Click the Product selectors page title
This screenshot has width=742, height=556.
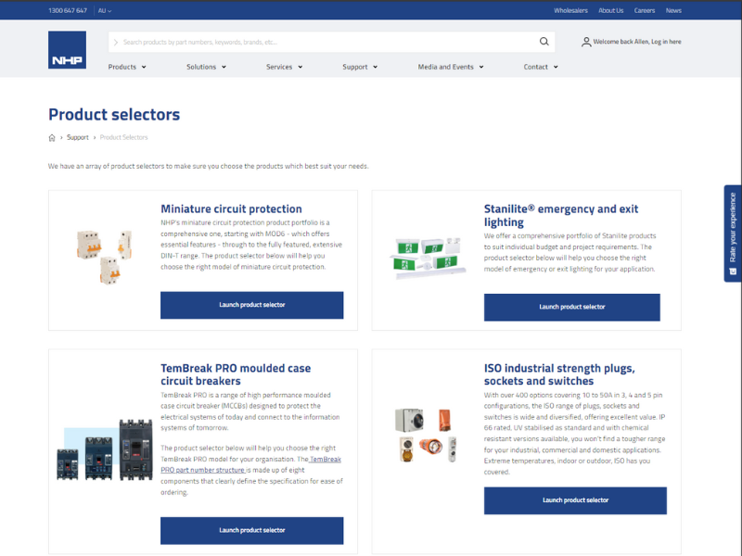click(x=114, y=114)
